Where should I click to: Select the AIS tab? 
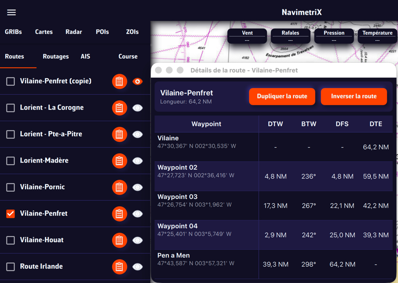[x=85, y=57]
